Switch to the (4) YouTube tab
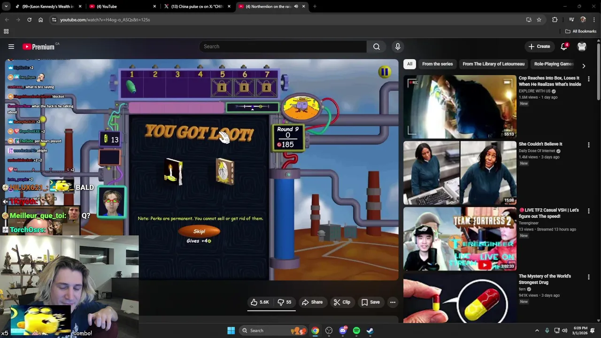The height and width of the screenshot is (338, 601). [x=122, y=7]
